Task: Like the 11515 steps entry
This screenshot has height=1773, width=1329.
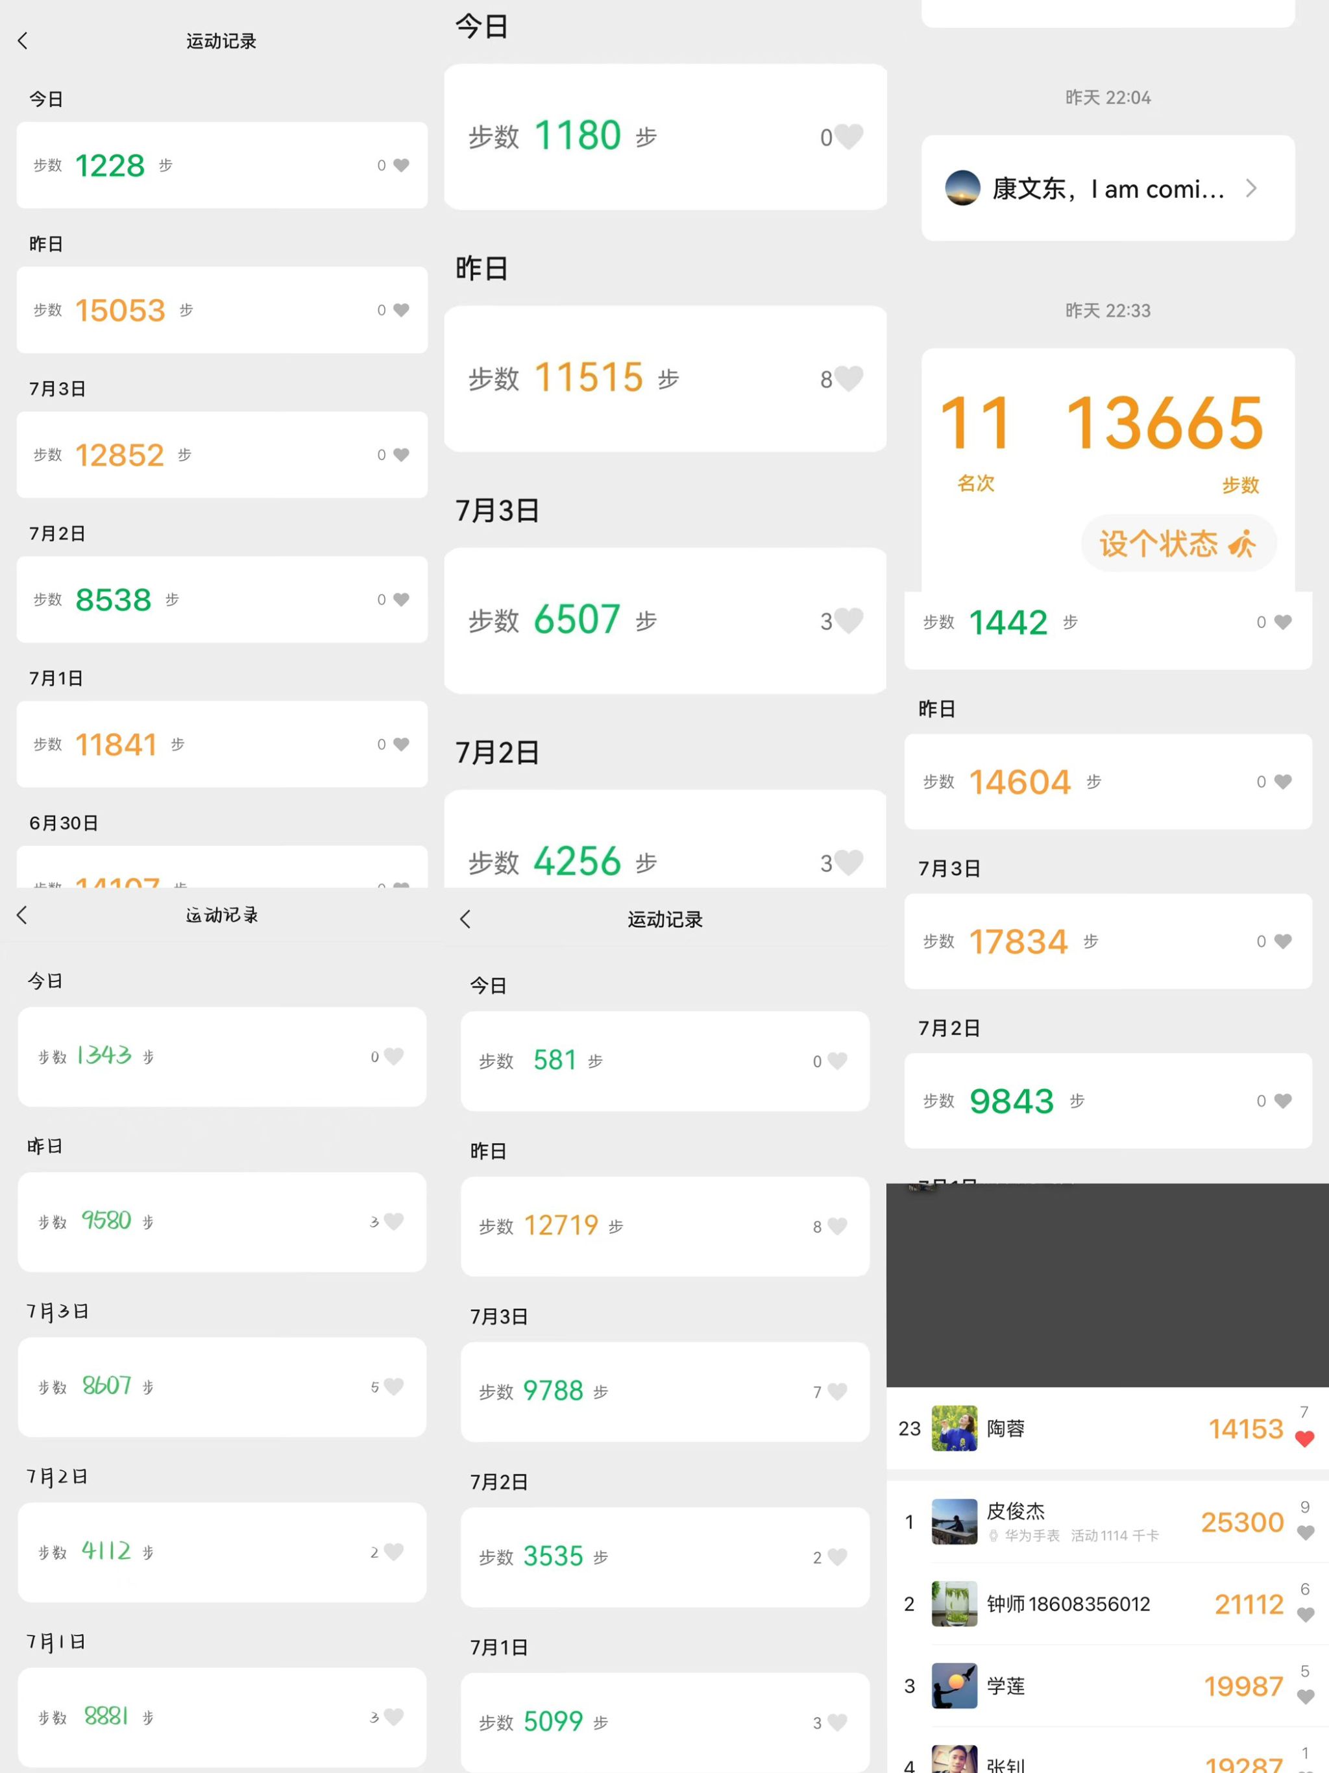Action: tap(849, 378)
